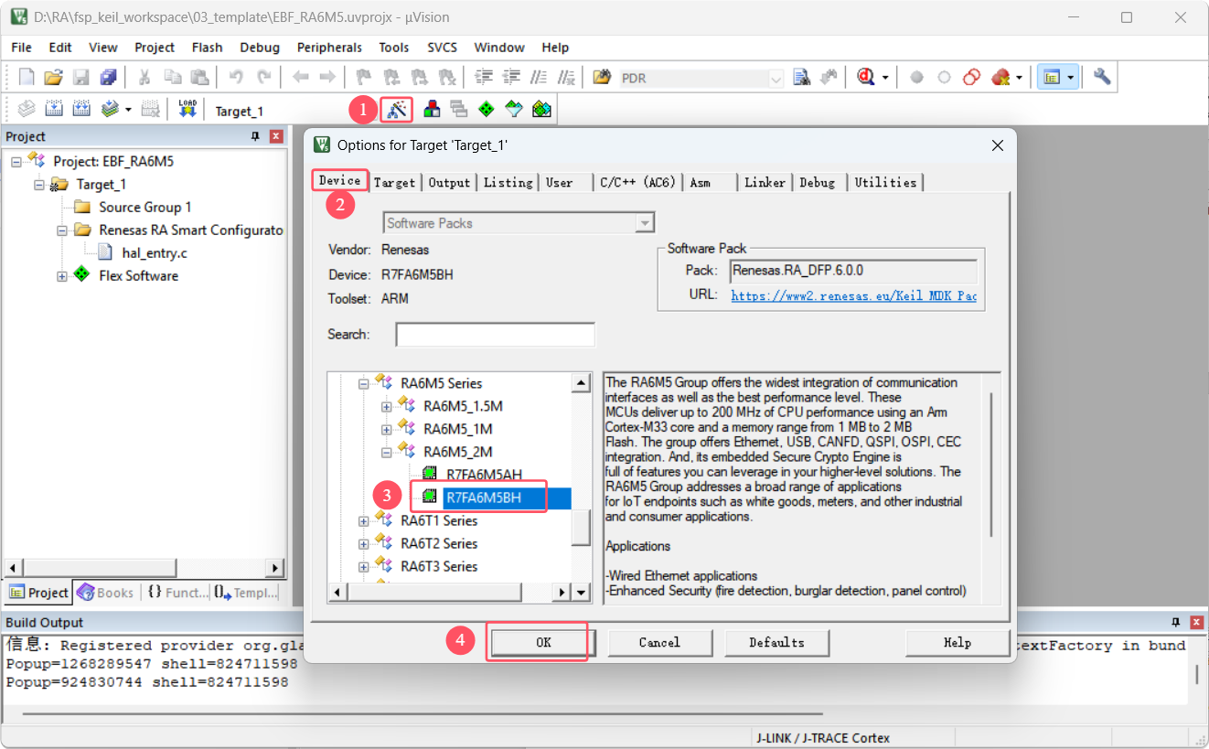Screen dimensions: 1209x749
Task: Open the Books tab in Project panel
Action: pyautogui.click(x=106, y=593)
